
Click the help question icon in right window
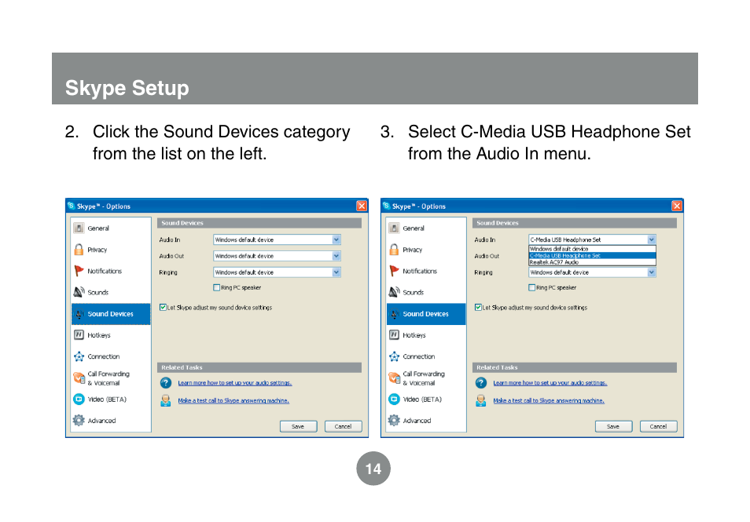point(480,382)
